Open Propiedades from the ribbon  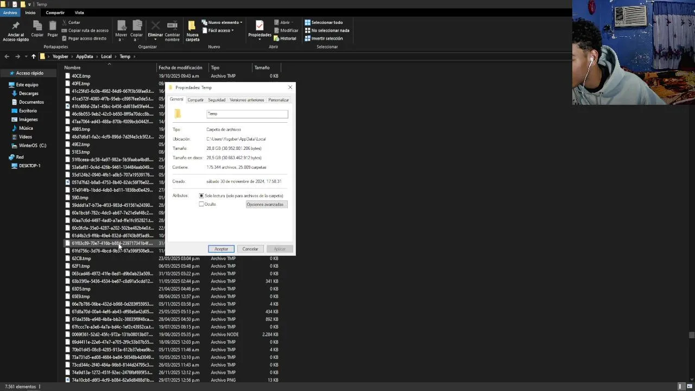[x=260, y=30]
